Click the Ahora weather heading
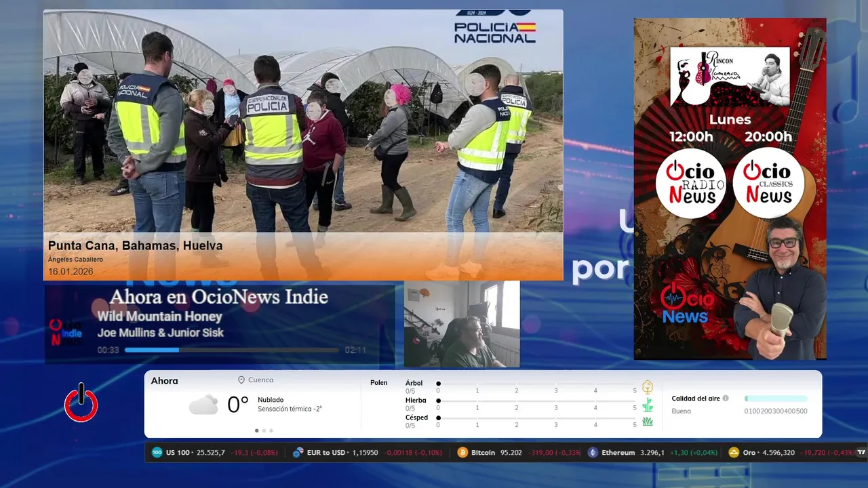This screenshot has height=488, width=868. 165,381
